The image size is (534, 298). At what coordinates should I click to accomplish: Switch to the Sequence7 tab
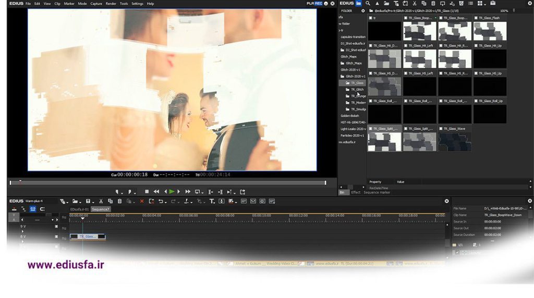tap(101, 209)
